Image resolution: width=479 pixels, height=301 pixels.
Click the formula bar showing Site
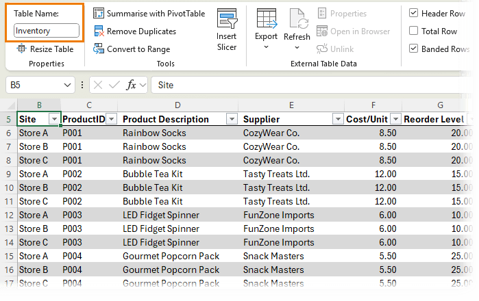[308, 85]
